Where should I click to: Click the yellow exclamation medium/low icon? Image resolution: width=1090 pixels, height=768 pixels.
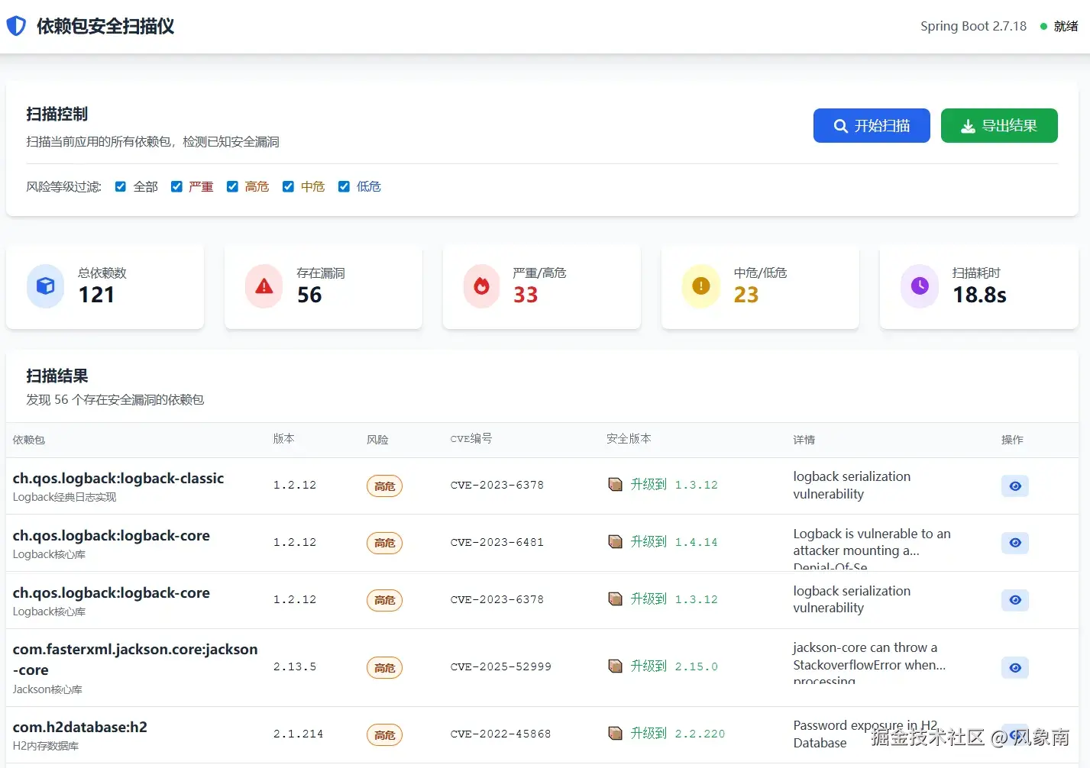[x=701, y=286]
